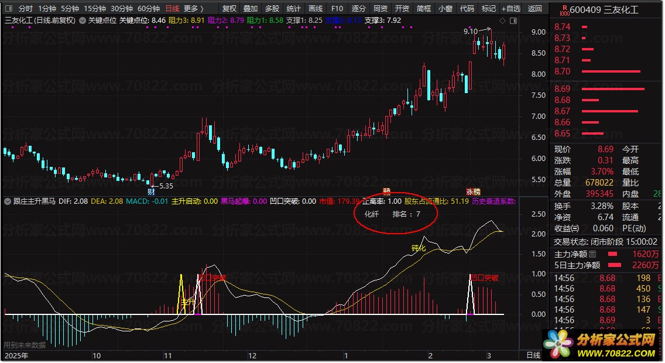665x363 pixels.
Task: Switch to 60分钟 period
Action: (149, 8)
